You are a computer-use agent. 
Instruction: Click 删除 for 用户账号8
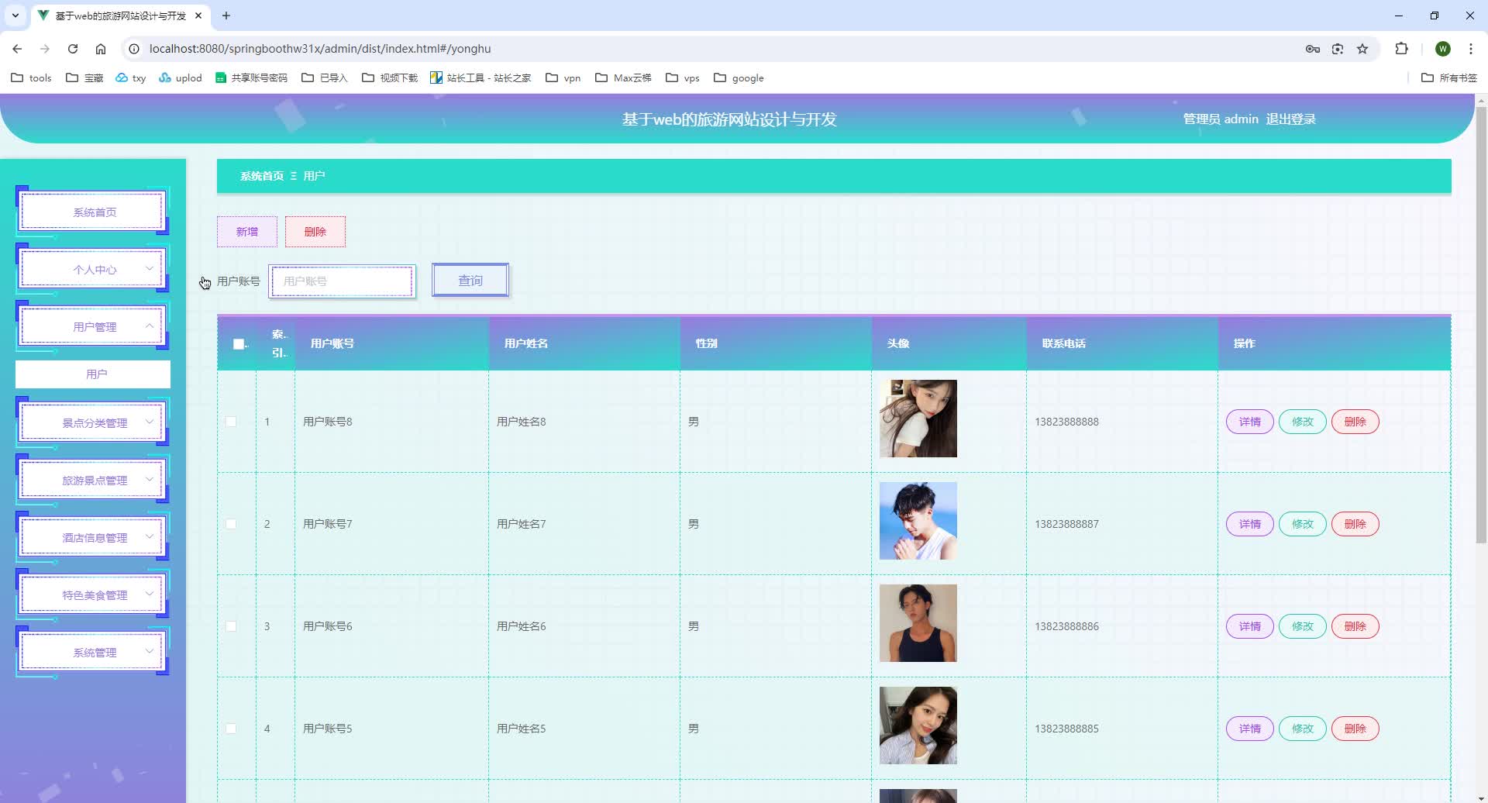pos(1355,422)
